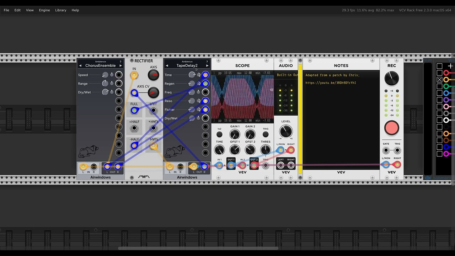This screenshot has height=256, width=455.
Task: Open the TapeDelay2 question mark help
Action: tap(207, 62)
